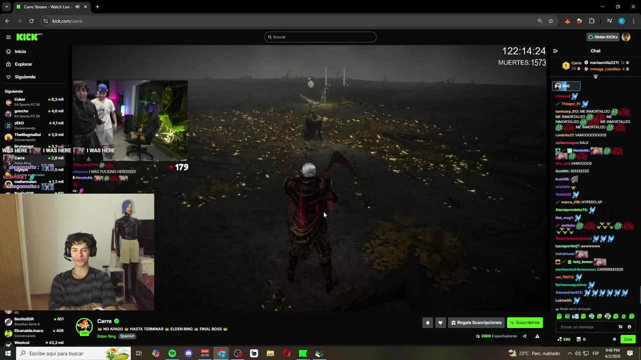Image resolution: width=641 pixels, height=360 pixels.
Task: Click the Spanish language tag
Action: pos(127,336)
